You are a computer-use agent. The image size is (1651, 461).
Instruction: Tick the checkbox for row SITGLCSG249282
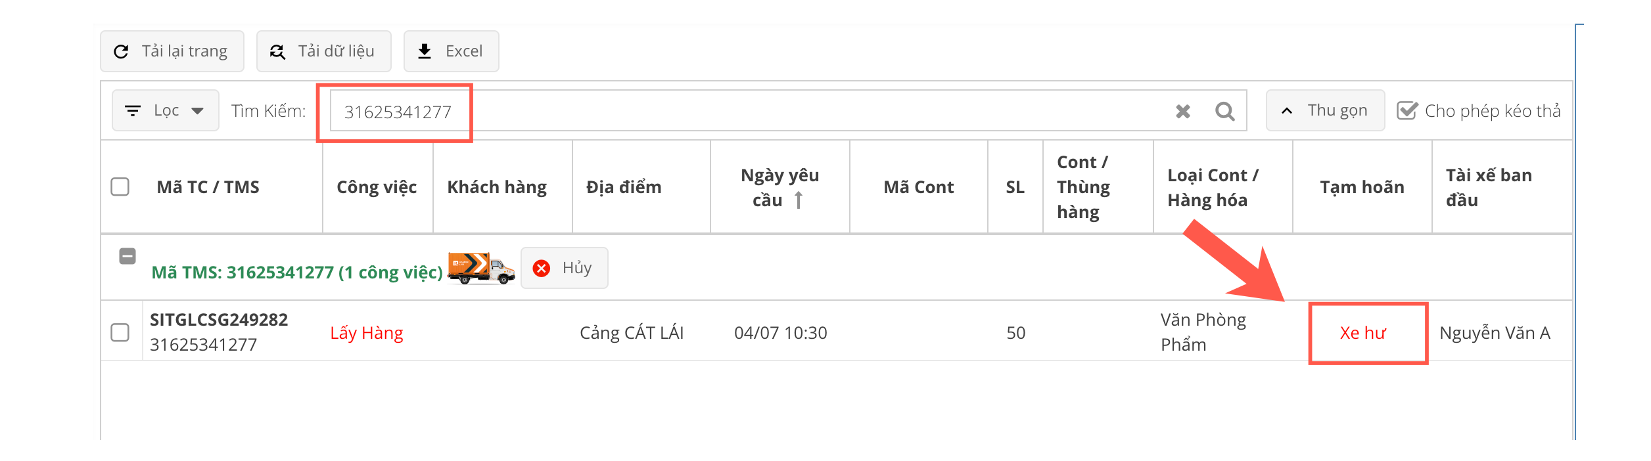coord(120,332)
